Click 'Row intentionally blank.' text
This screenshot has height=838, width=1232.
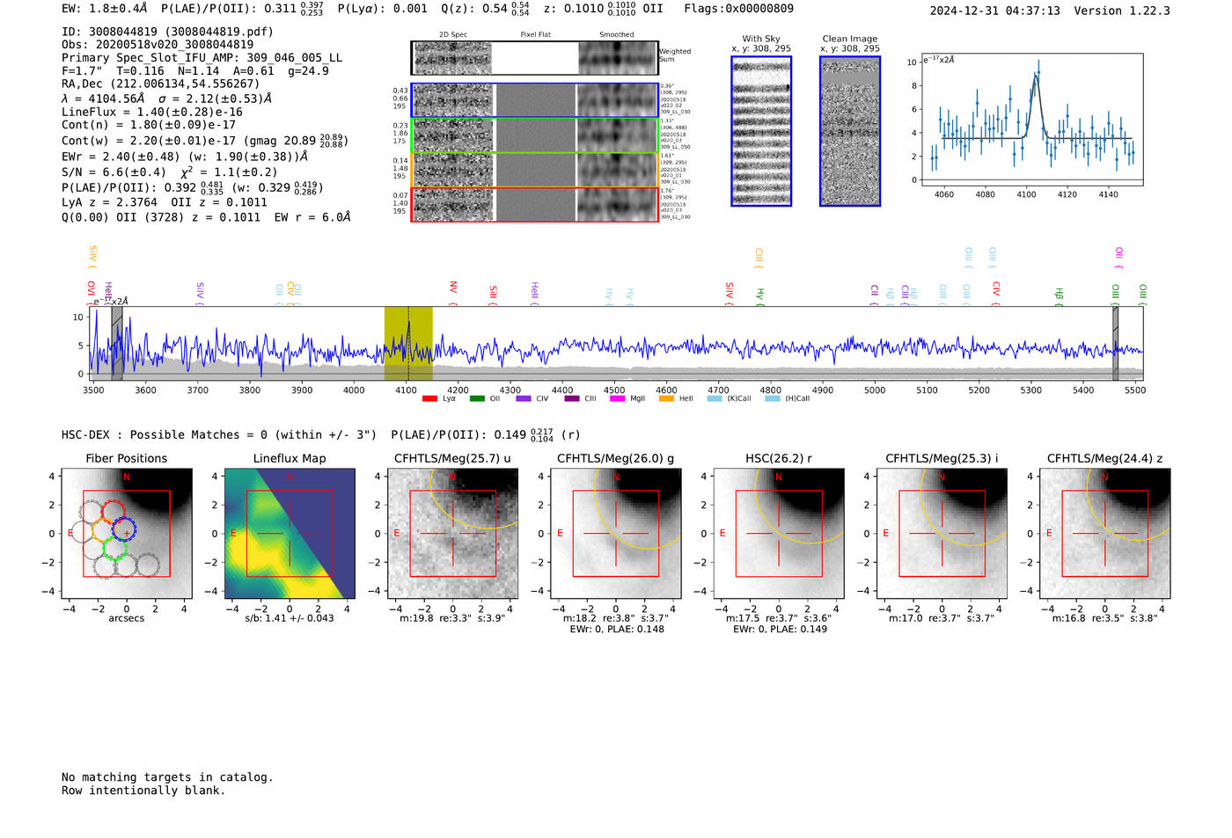tap(143, 790)
